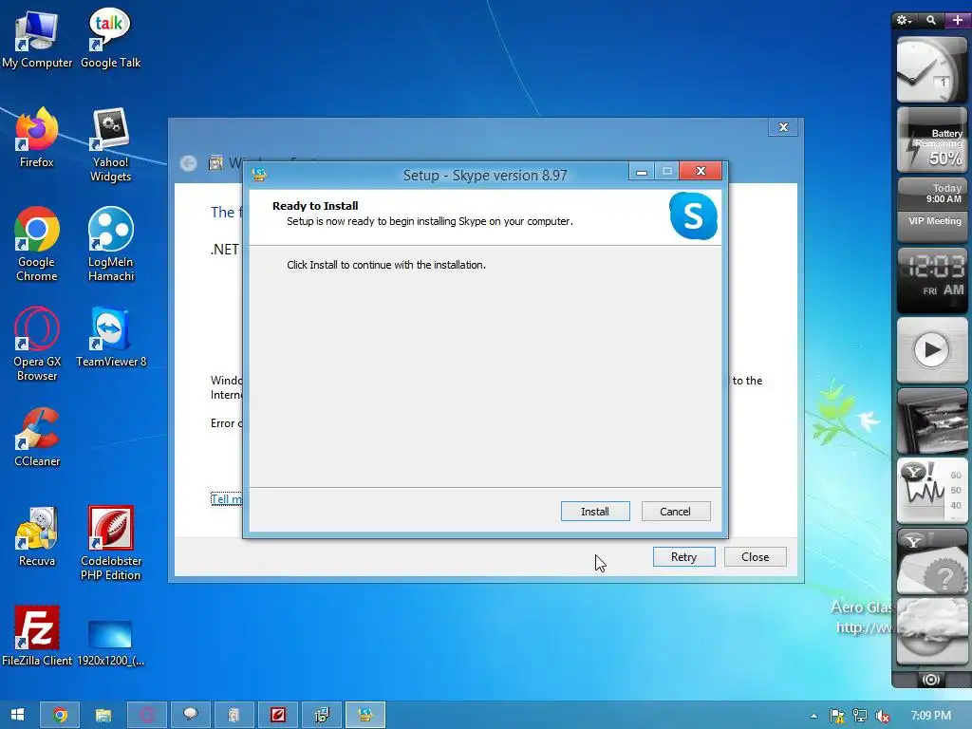Open the TeamViewer 8 desktop shortcut
This screenshot has height=729, width=972.
coord(110,337)
